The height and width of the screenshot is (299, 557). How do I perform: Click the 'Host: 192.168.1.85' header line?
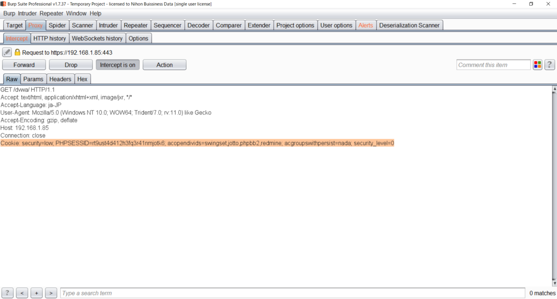pos(25,128)
